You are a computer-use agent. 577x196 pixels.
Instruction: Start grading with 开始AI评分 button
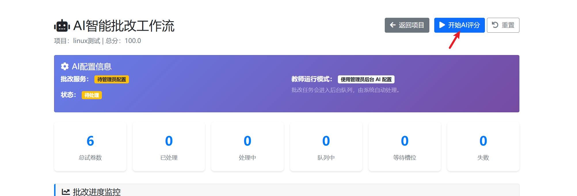point(459,25)
